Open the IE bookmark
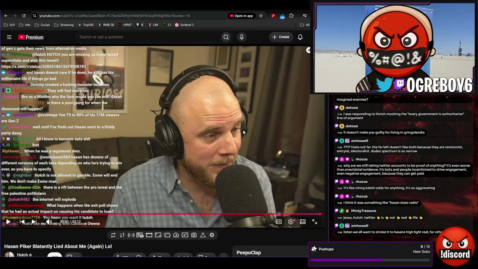 tap(140, 25)
